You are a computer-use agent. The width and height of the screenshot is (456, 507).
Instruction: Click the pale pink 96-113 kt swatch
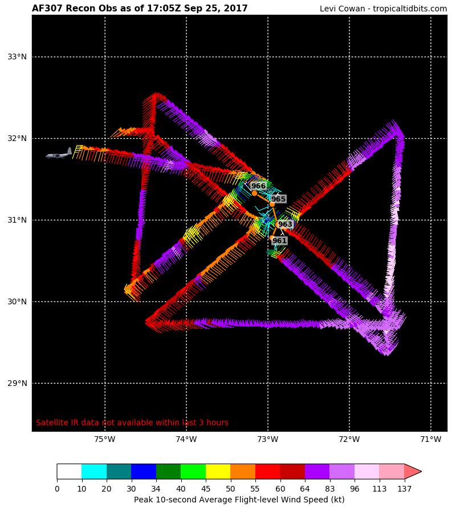367,472
